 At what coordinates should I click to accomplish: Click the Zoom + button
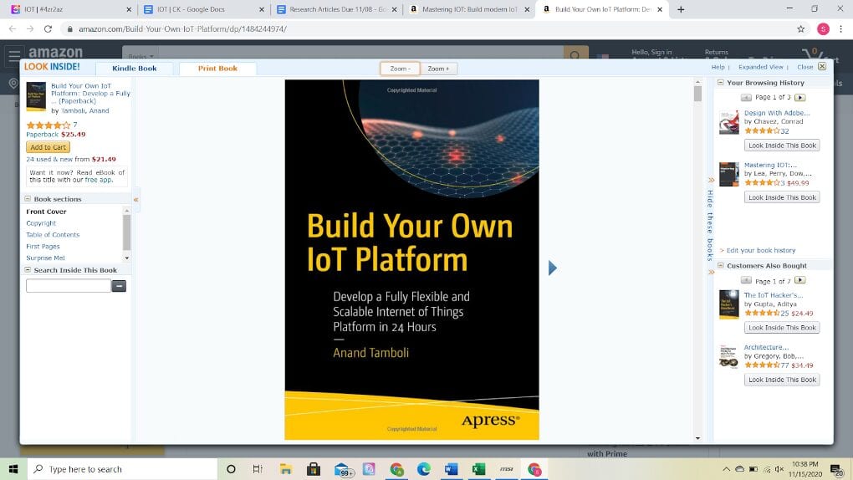(x=438, y=69)
